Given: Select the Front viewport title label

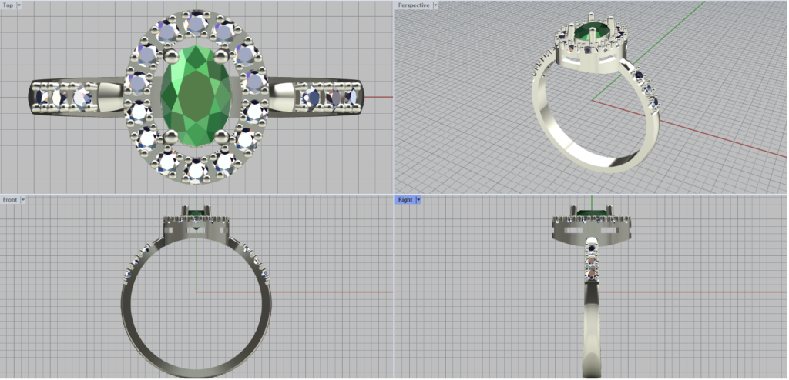Looking at the screenshot, I should [x=10, y=200].
